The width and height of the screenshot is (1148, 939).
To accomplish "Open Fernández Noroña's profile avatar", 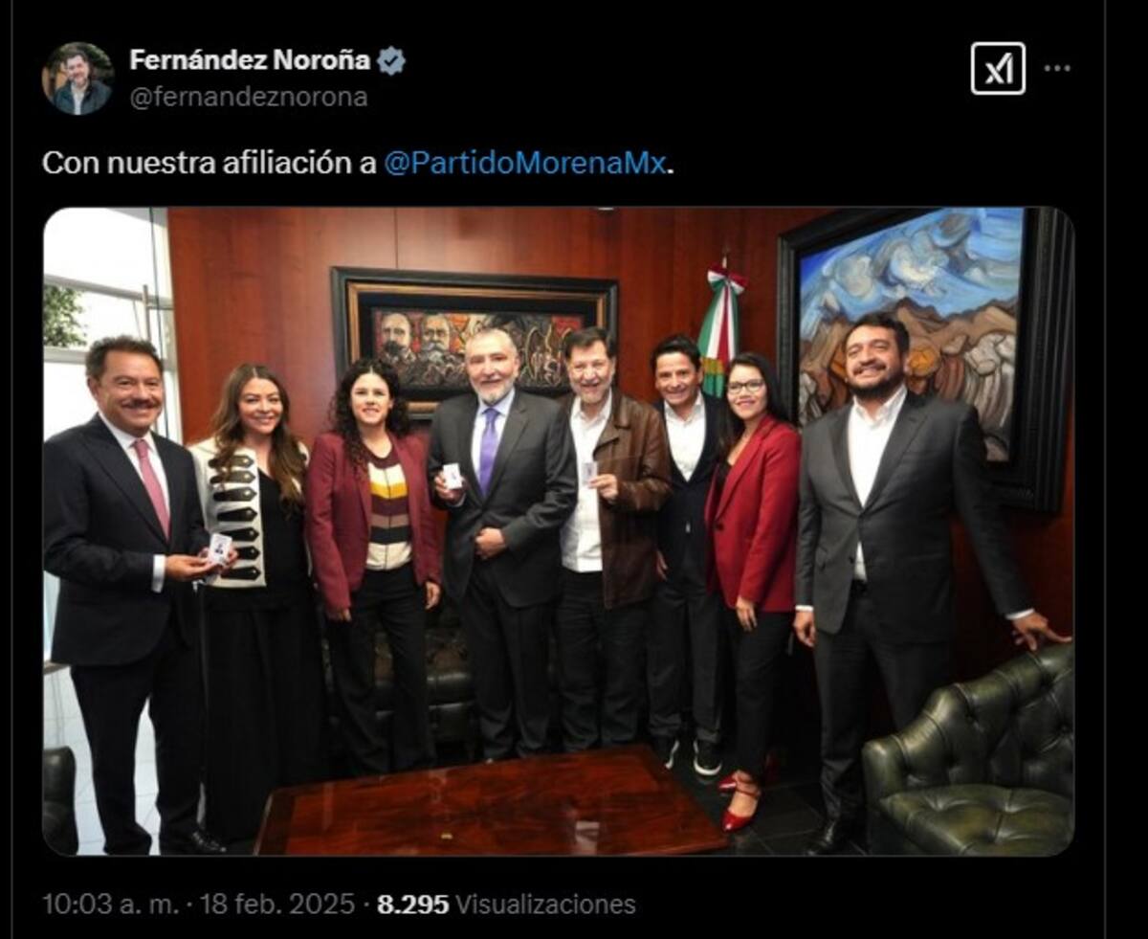I will tap(77, 78).
